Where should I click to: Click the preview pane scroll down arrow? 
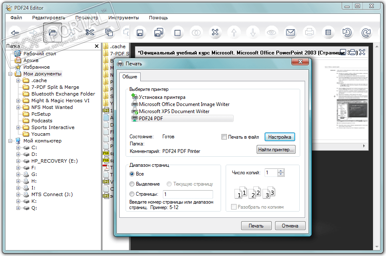point(377,247)
